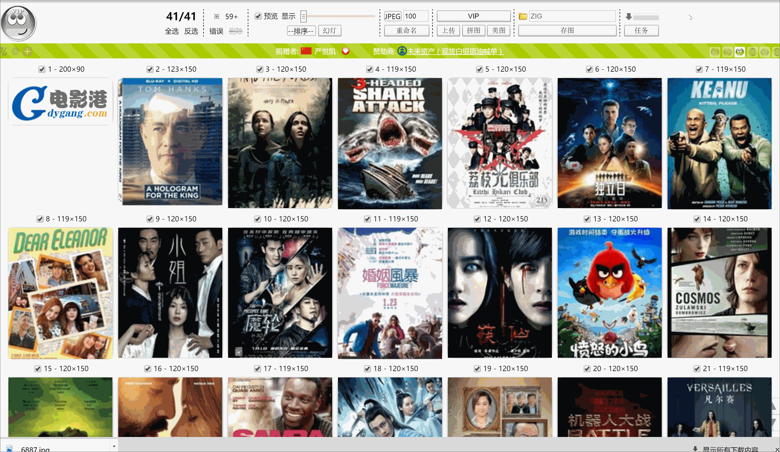Click the 拼图 collage button
Screen dimensions: 780x452
pos(474,31)
